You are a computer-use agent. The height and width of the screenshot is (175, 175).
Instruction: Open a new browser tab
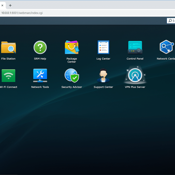(10, 5)
